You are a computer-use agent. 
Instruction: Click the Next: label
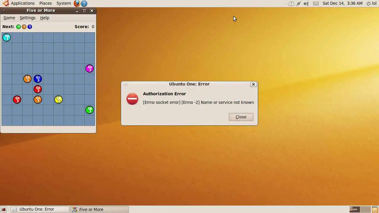pyautogui.click(x=8, y=27)
